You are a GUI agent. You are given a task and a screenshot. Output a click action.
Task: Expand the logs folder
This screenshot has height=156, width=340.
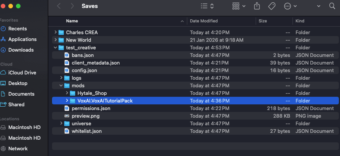61,78
